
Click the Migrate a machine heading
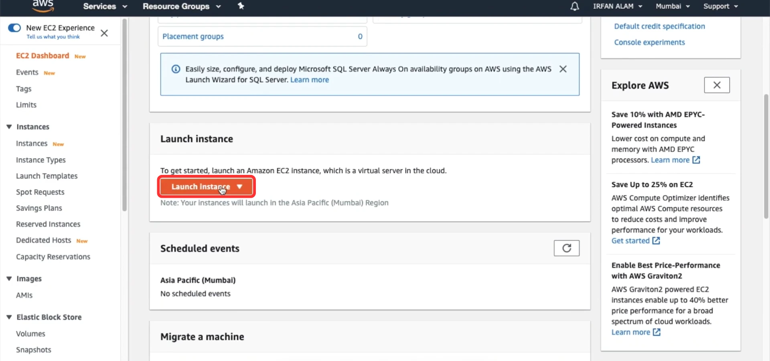pyautogui.click(x=202, y=337)
